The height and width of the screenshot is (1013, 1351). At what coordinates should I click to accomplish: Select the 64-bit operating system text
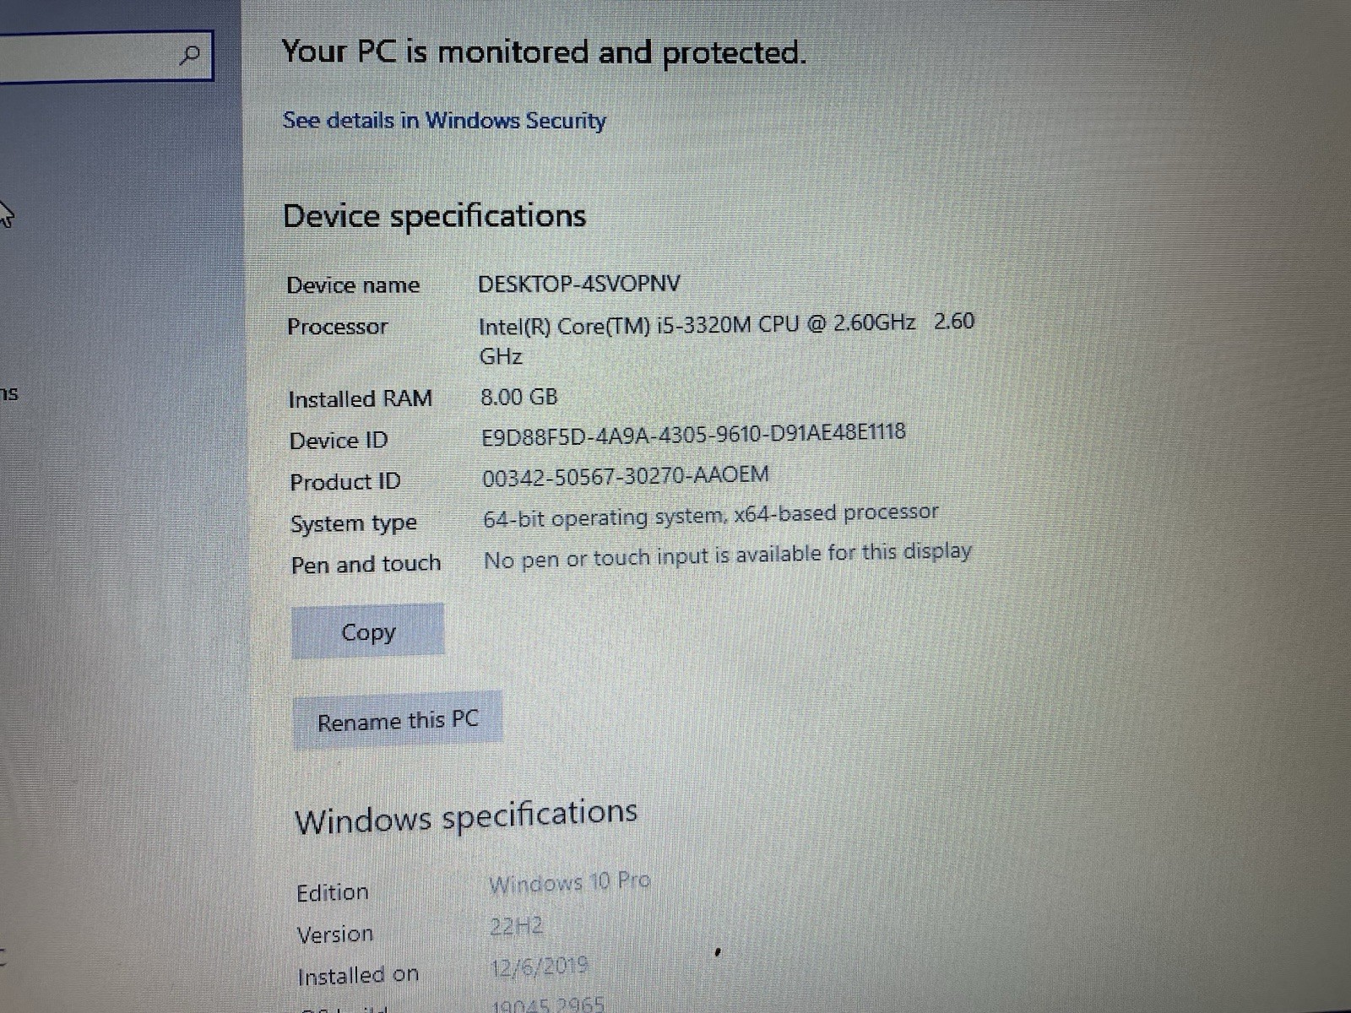pos(711,516)
